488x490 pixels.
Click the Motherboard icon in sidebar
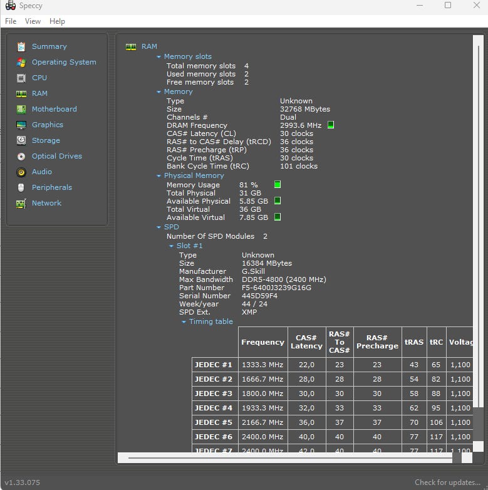coord(21,109)
